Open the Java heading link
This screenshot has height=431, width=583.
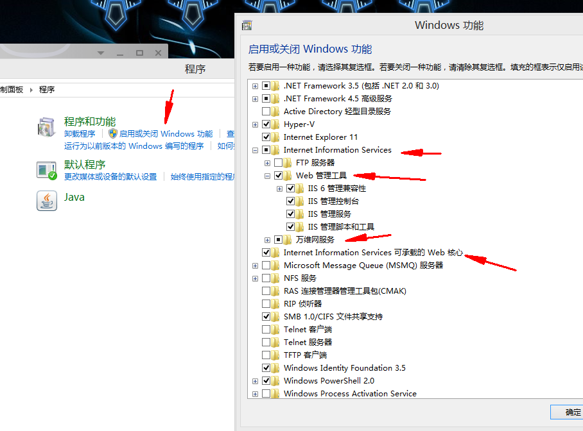(74, 197)
